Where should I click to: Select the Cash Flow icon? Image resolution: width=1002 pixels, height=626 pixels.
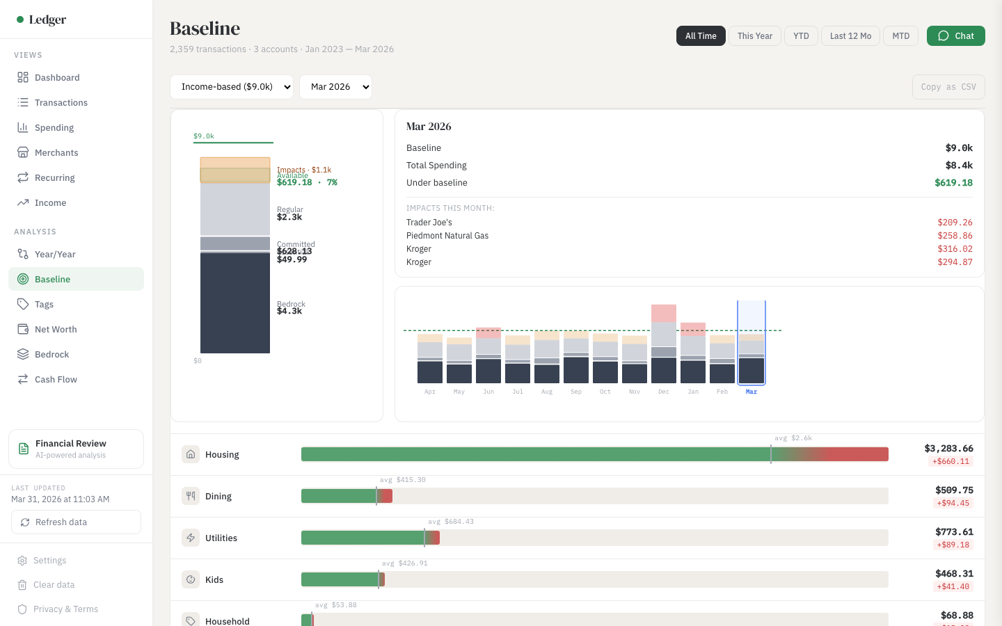coord(22,379)
